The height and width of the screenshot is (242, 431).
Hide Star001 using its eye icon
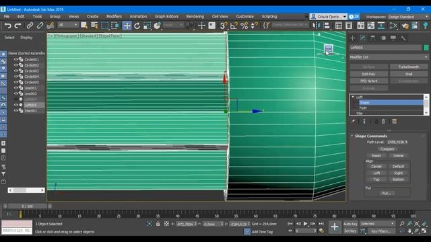click(x=15, y=110)
